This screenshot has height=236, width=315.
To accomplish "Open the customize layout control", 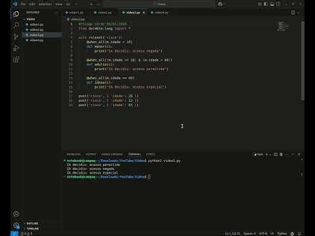I will point(259,4).
